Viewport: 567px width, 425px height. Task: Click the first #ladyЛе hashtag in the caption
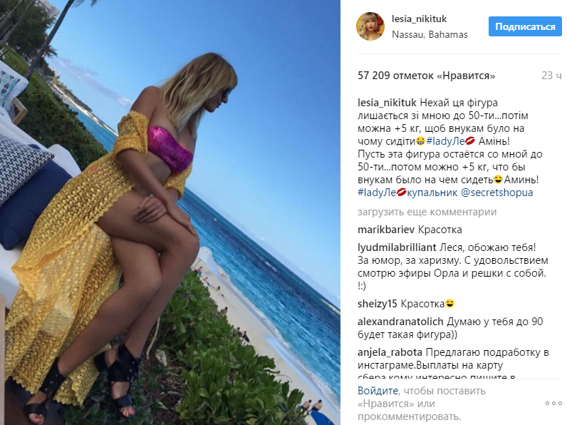[445, 141]
